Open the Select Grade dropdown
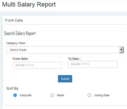Image resolution: width=127 pixels, height=109 pixels. [x=65, y=50]
